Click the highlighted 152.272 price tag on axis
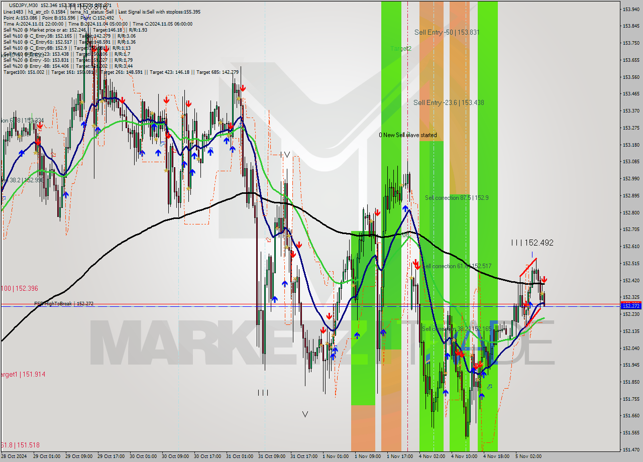This screenshot has width=643, height=462. coord(631,306)
